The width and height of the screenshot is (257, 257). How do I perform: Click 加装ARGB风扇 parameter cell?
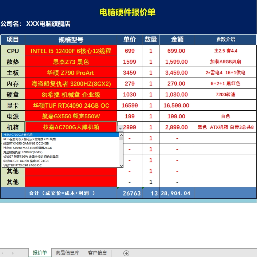click(226, 62)
